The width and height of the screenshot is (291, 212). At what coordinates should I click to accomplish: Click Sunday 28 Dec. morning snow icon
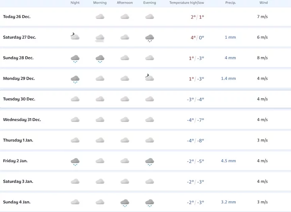[100, 58]
